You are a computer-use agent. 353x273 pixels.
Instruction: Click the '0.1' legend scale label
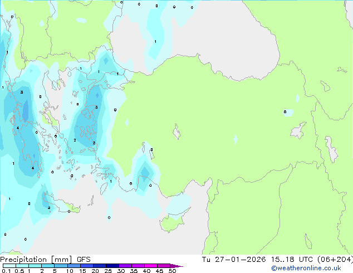coord(6,271)
